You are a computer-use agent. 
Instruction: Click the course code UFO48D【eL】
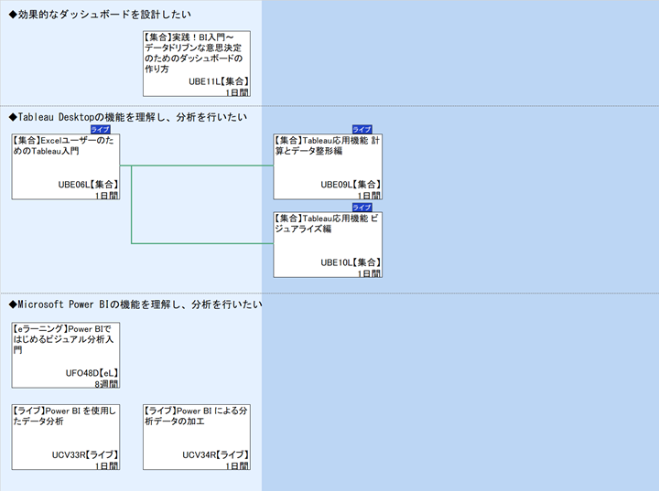coord(92,373)
